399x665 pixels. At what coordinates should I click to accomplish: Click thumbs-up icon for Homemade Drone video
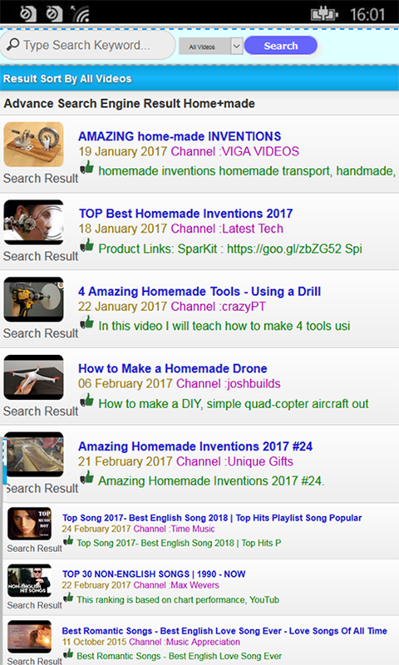click(87, 400)
